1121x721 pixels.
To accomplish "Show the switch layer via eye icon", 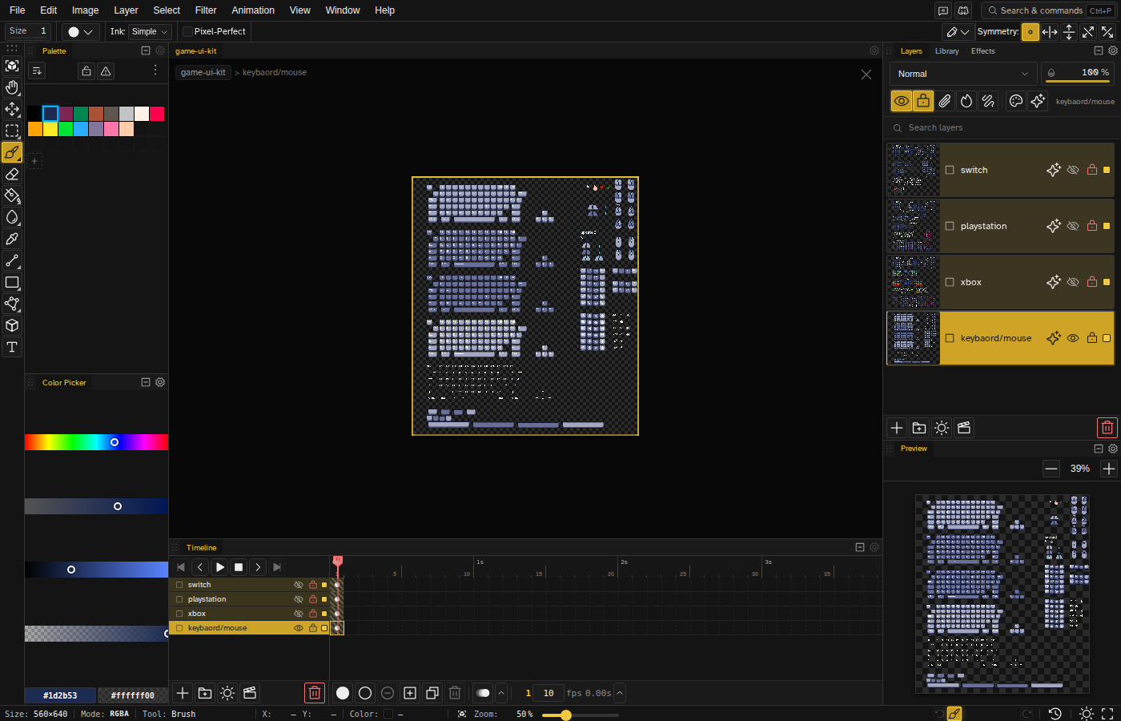I will [1073, 170].
